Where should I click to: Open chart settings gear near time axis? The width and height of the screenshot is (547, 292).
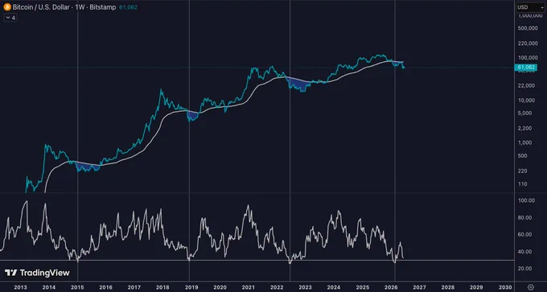click(x=531, y=287)
